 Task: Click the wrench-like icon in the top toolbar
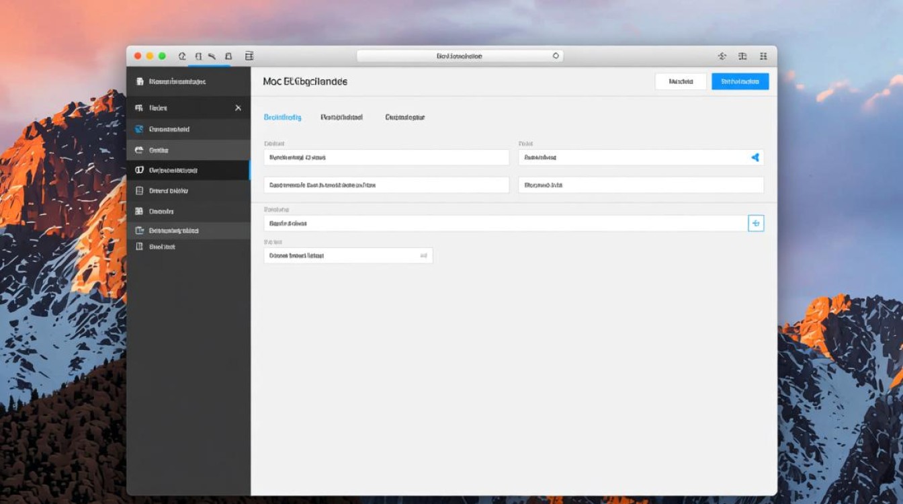(x=211, y=56)
